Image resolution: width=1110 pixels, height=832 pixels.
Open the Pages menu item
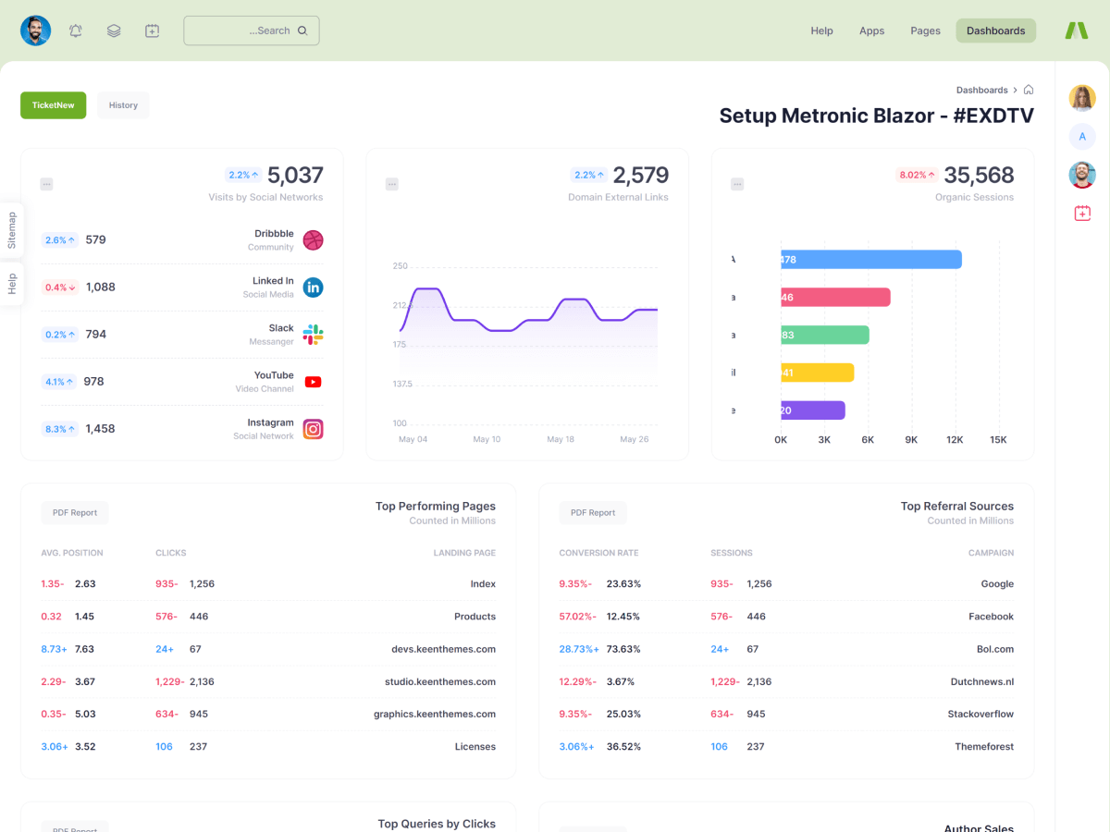click(925, 31)
